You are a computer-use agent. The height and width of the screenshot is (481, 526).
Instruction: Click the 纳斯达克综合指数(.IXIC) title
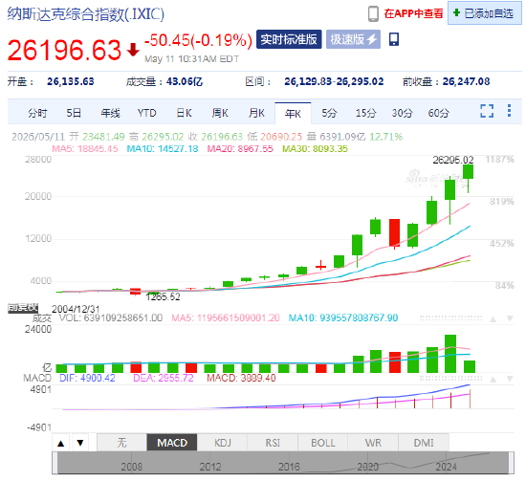(86, 14)
